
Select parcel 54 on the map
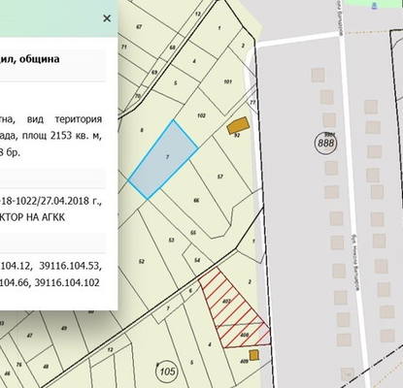[x=197, y=260]
